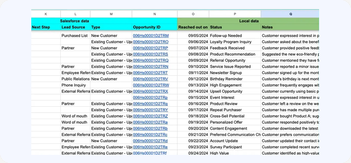The height and width of the screenshot is (163, 351).
Task: Open opportunity link 006Hs00001D2TRV
Action: click(150, 79)
